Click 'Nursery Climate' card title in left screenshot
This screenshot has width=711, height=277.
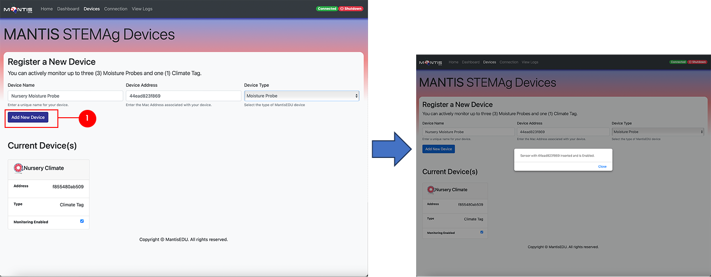tap(44, 168)
